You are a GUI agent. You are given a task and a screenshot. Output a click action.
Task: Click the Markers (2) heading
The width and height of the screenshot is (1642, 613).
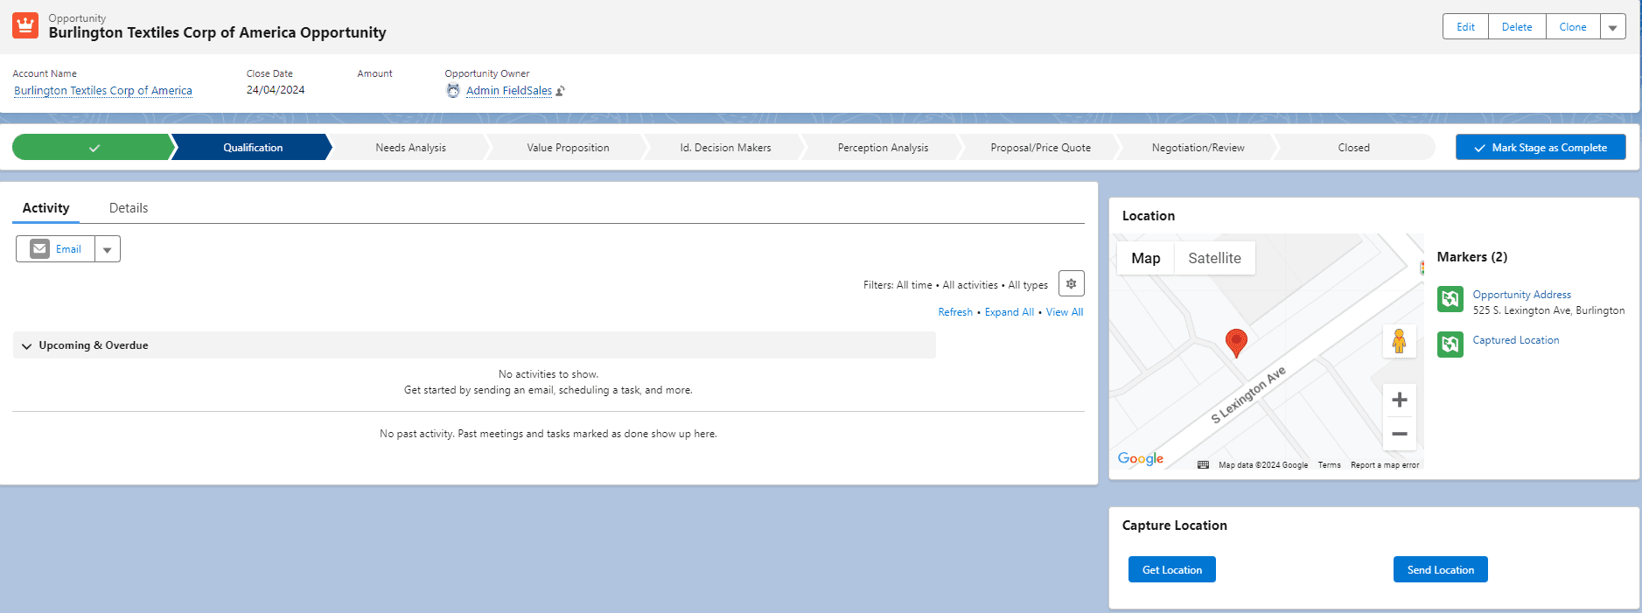(x=1472, y=257)
